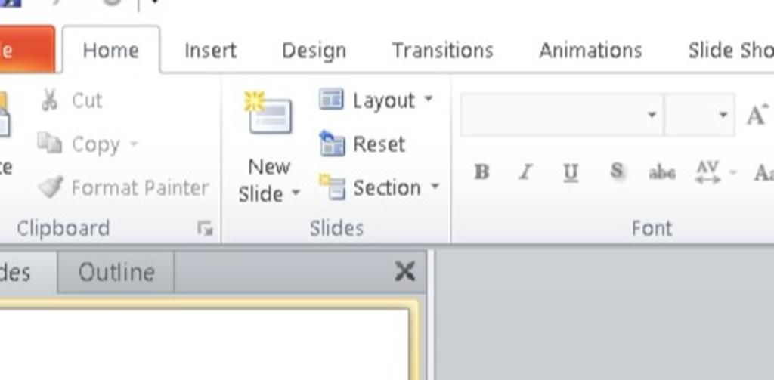Screen dimensions: 774x380
Task: Click the New Slide icon
Action: coord(269,115)
